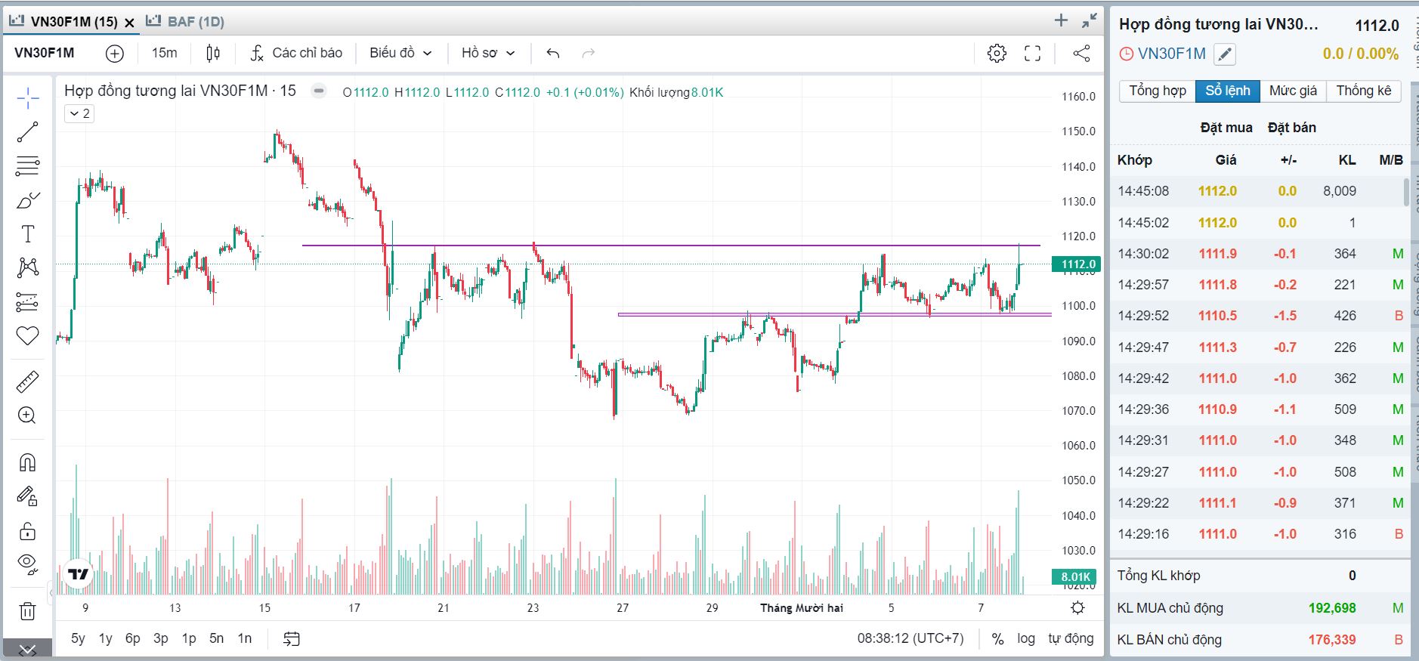Screen dimensions: 1419x661
Task: Toggle log scale mode
Action: (1025, 638)
